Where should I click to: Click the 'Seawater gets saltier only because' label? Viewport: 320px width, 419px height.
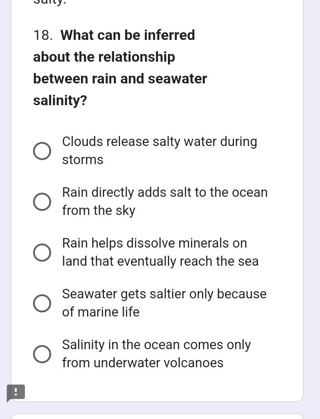(164, 294)
